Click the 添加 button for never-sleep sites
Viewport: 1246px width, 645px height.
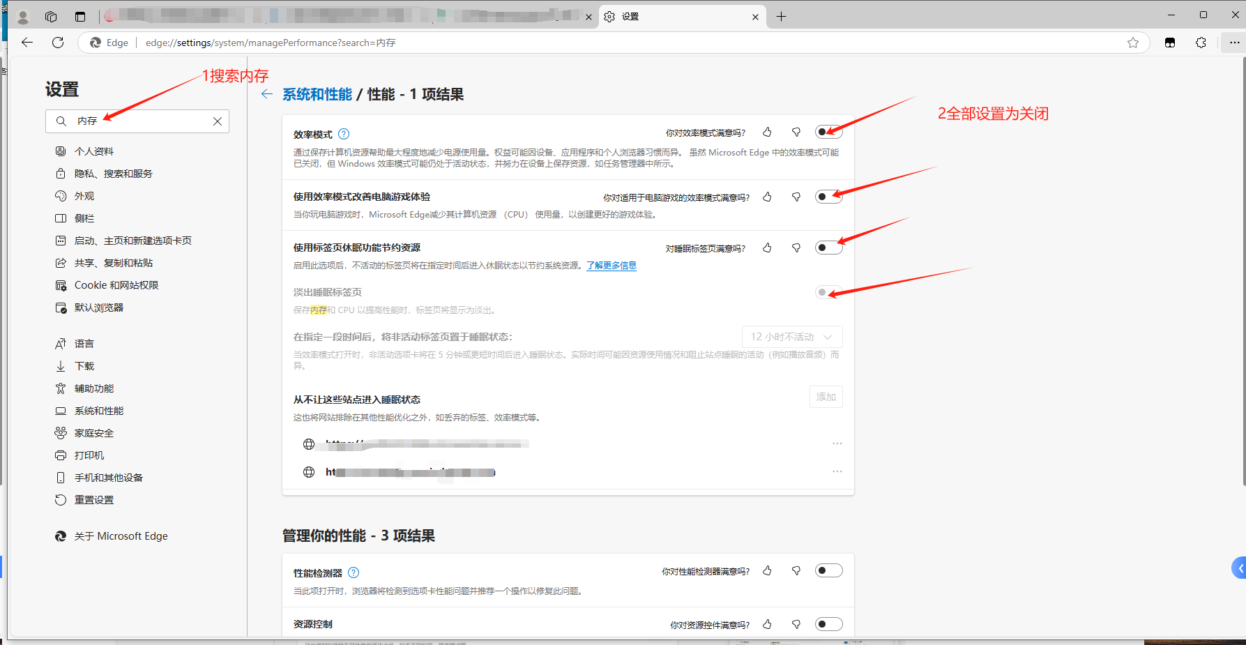point(826,397)
